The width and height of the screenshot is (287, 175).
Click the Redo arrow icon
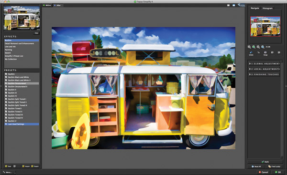pos(258,52)
